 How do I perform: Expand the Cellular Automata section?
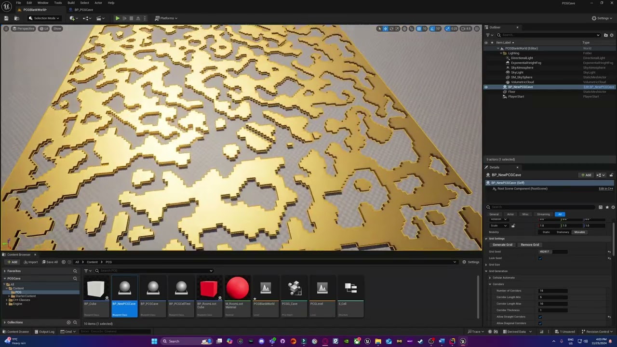[490, 278]
